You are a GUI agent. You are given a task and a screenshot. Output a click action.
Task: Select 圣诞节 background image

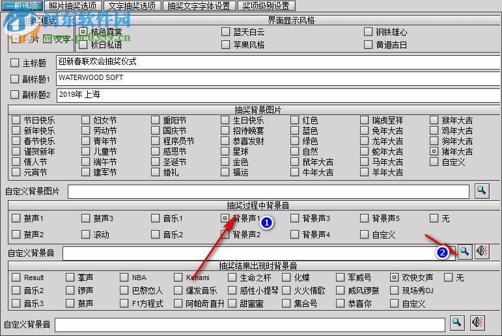tap(155, 162)
